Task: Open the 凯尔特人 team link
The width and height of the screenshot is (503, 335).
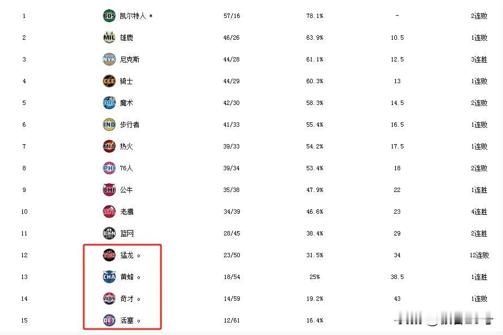Action: 133,16
